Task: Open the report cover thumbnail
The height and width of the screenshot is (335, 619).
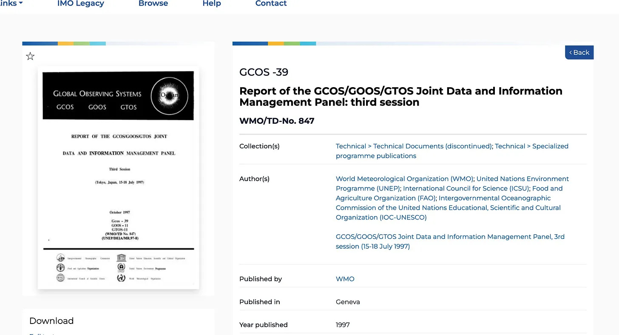Action: click(118, 178)
